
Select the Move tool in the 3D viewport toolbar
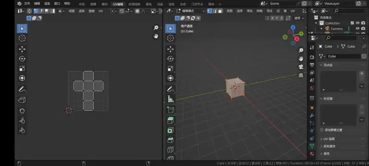170,49
